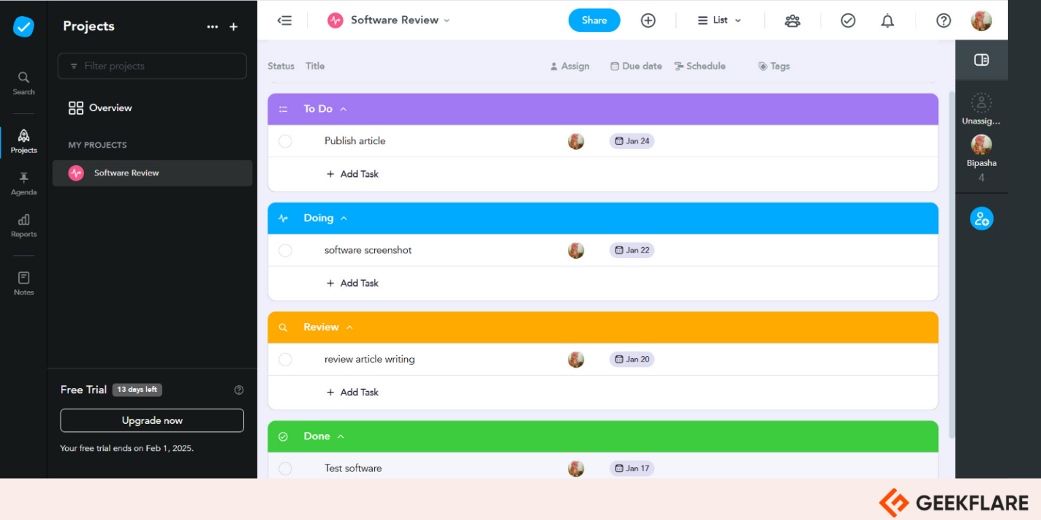Click the Free Trial help icon
Image resolution: width=1041 pixels, height=520 pixels.
(239, 390)
